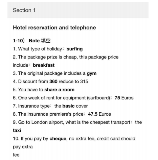Click the bold word basic

[x=68, y=106]
